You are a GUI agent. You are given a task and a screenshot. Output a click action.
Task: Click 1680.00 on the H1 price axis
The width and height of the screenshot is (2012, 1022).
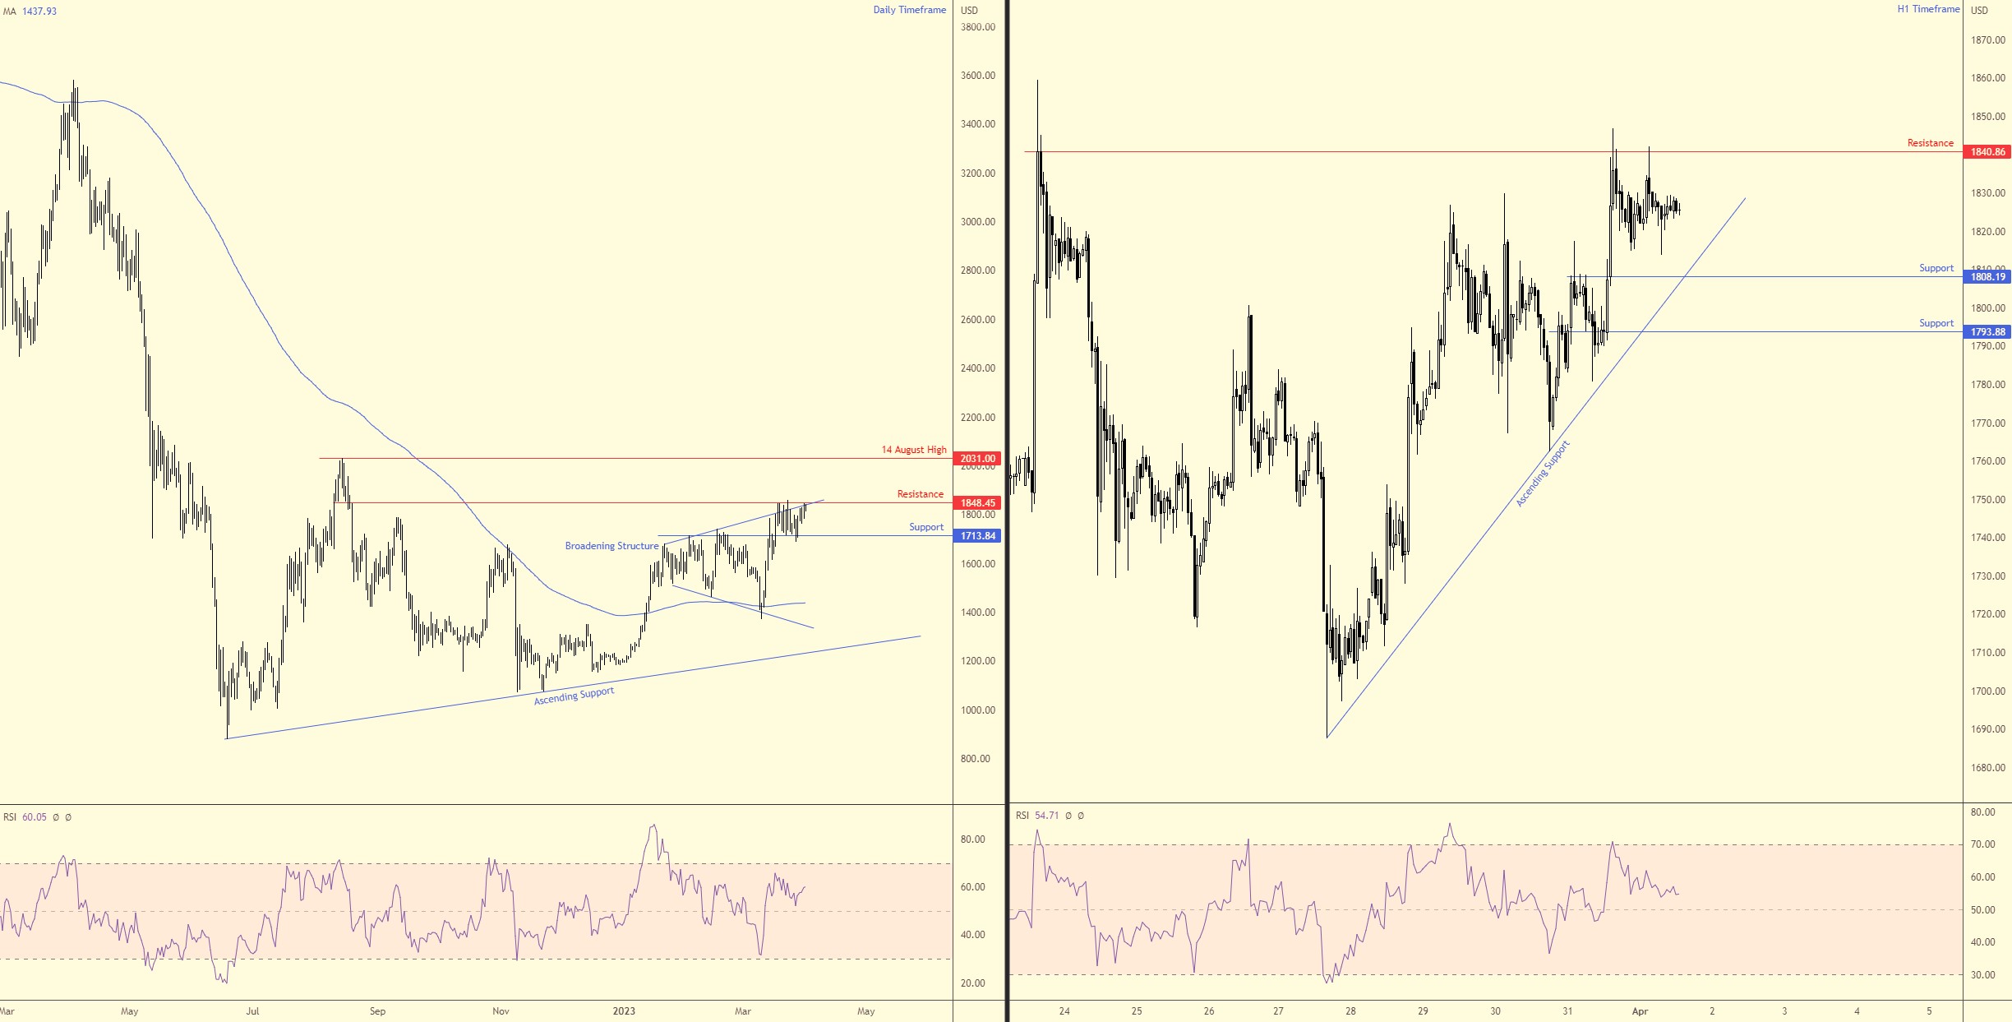tap(1987, 768)
